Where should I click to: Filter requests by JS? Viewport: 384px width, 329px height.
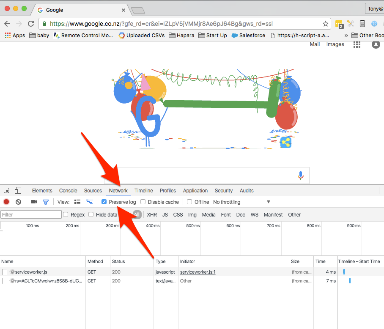pos(165,215)
